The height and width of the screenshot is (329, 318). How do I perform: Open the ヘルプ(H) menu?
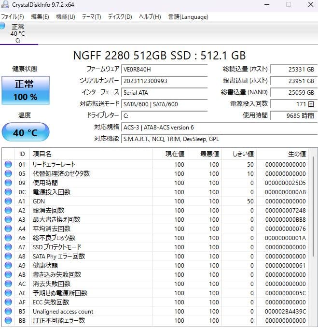150,17
